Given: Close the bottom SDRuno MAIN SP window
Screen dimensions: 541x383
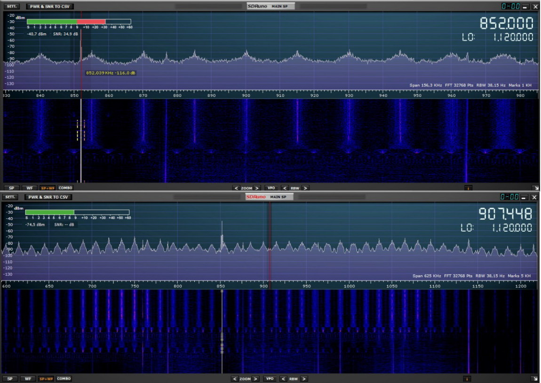Looking at the screenshot, I should coord(534,197).
